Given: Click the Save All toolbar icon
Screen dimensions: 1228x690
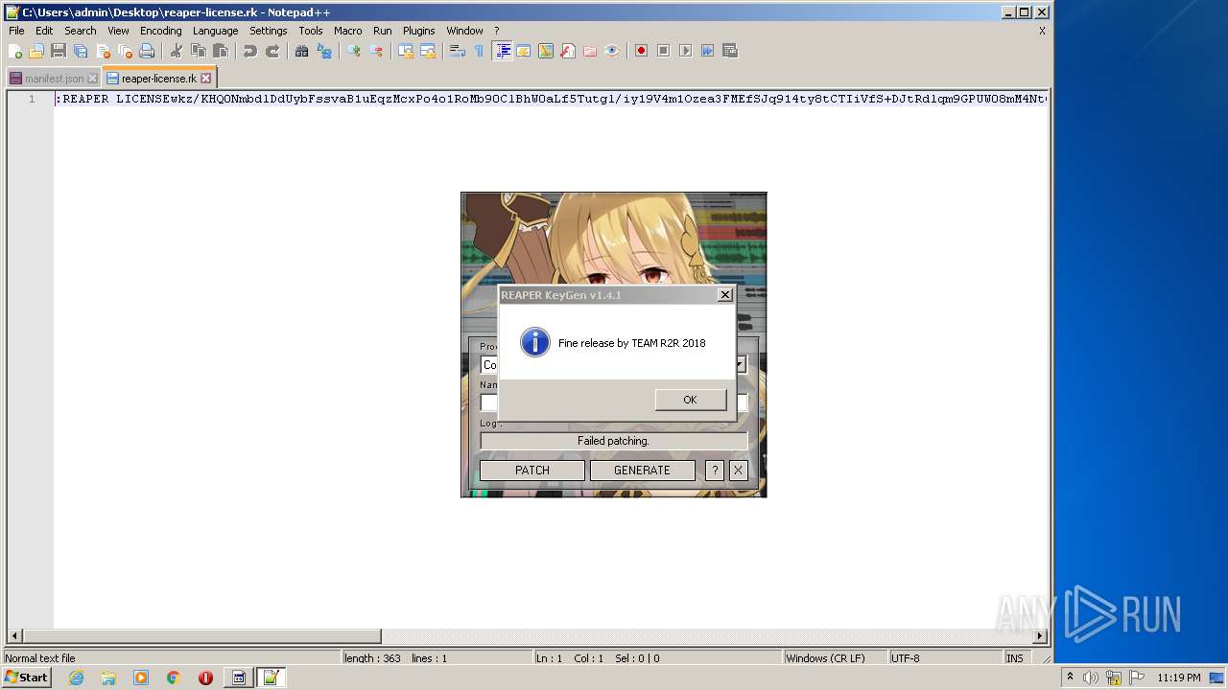Looking at the screenshot, I should tap(81, 51).
